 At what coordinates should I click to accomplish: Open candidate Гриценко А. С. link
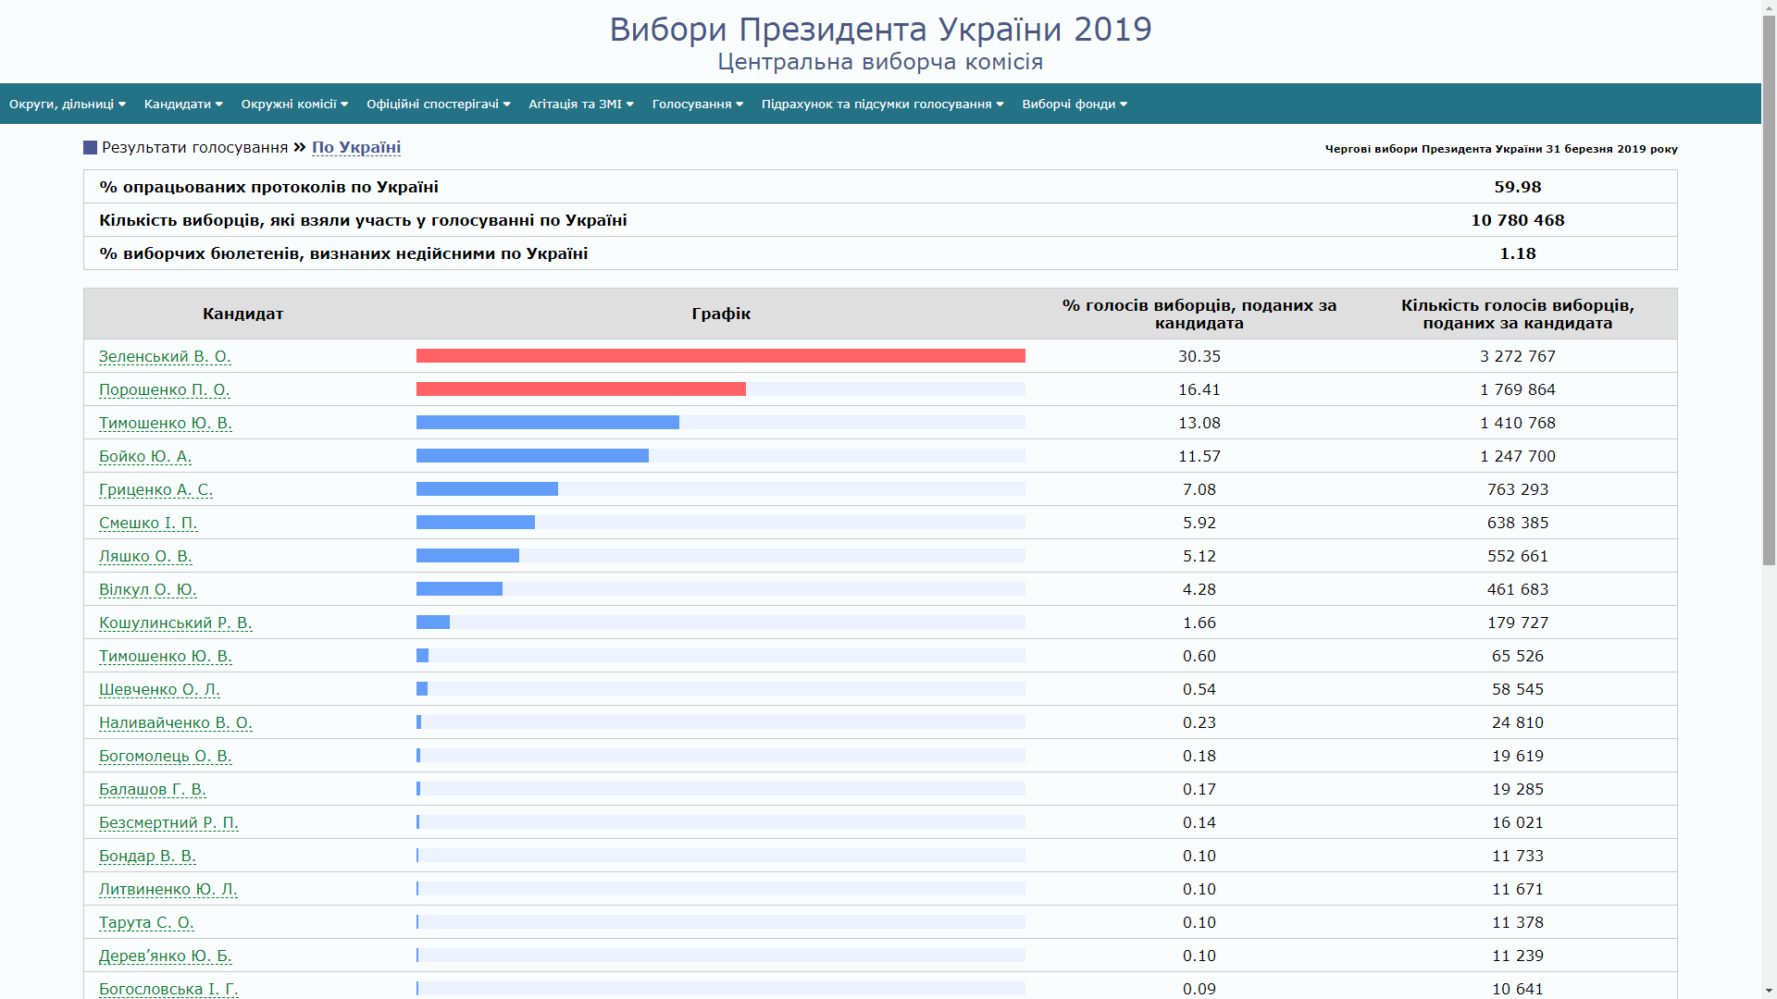tap(155, 489)
